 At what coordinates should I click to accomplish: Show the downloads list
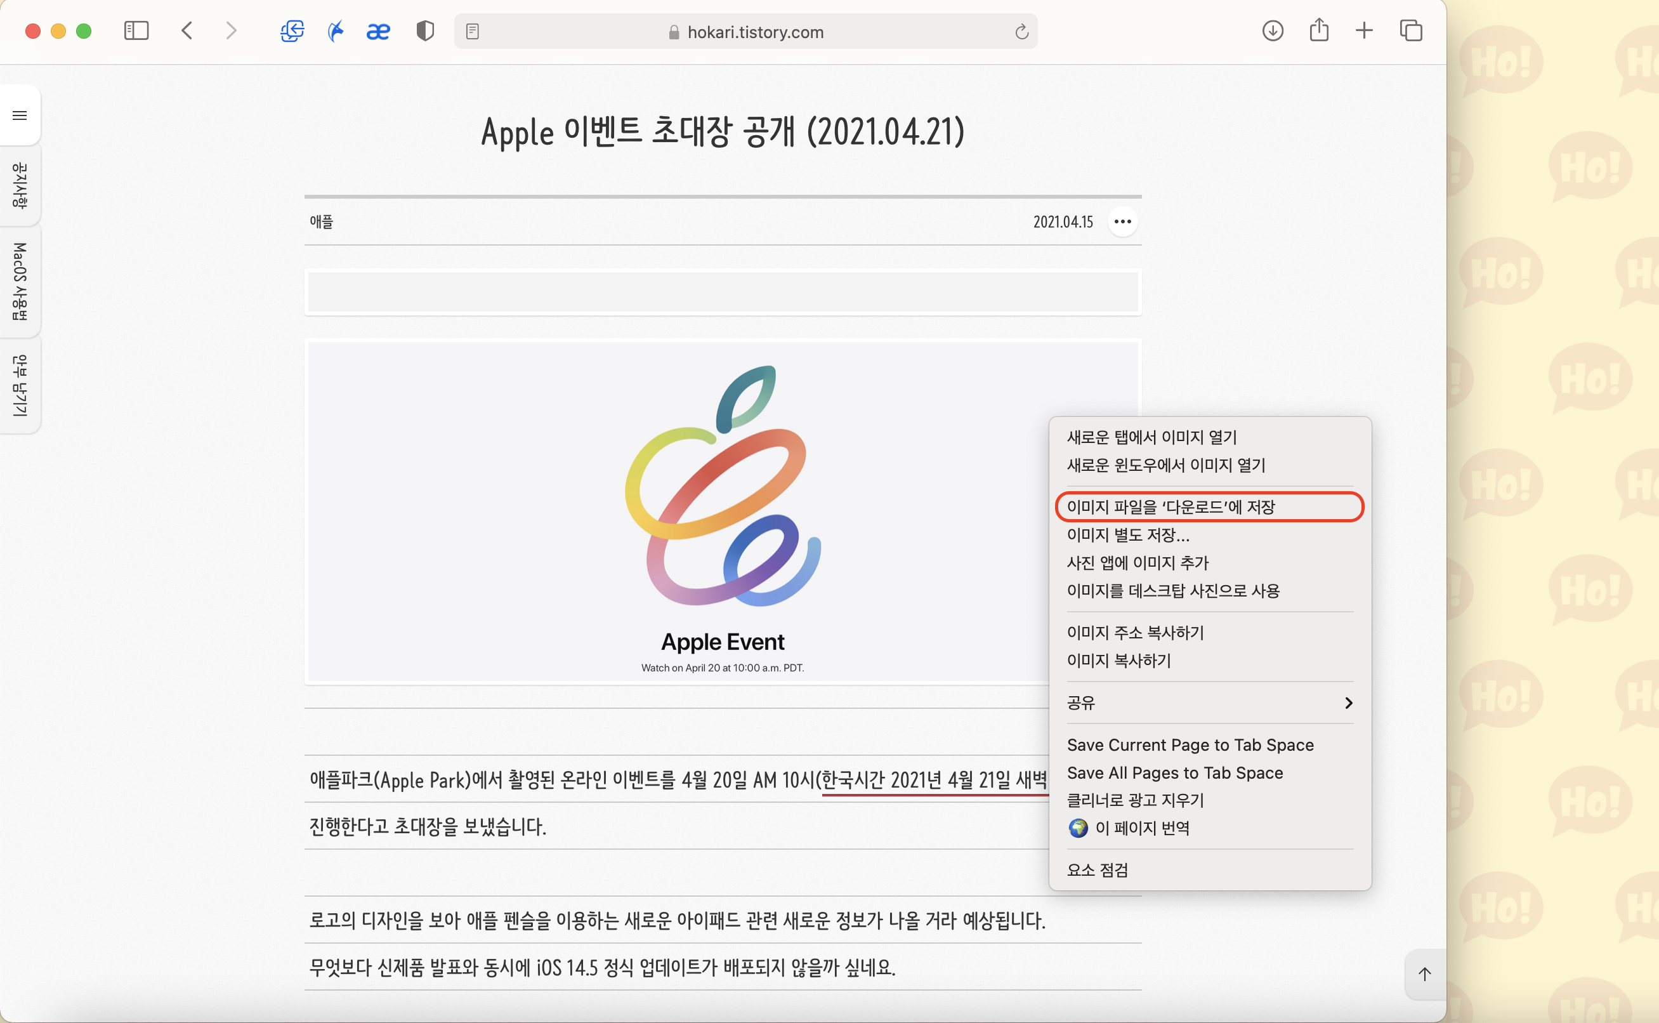(x=1272, y=30)
